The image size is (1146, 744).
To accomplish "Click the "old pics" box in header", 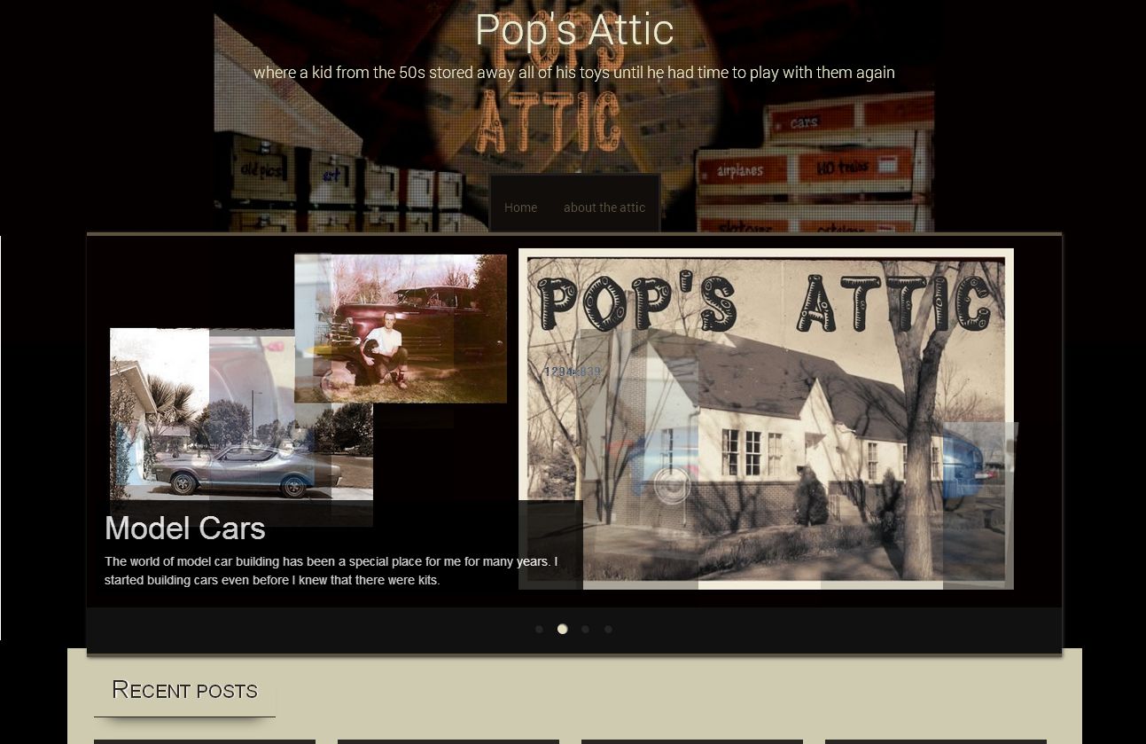I will pyautogui.click(x=263, y=167).
